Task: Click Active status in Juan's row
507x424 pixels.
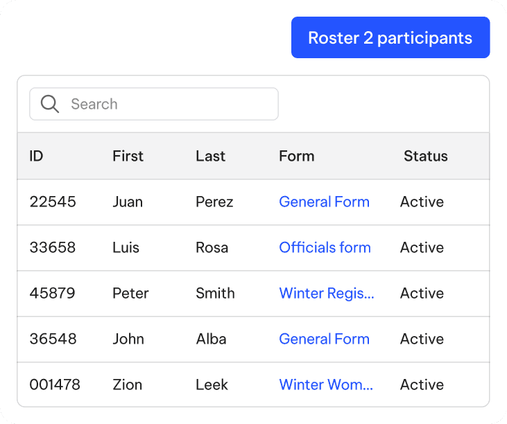Action: pyautogui.click(x=422, y=202)
